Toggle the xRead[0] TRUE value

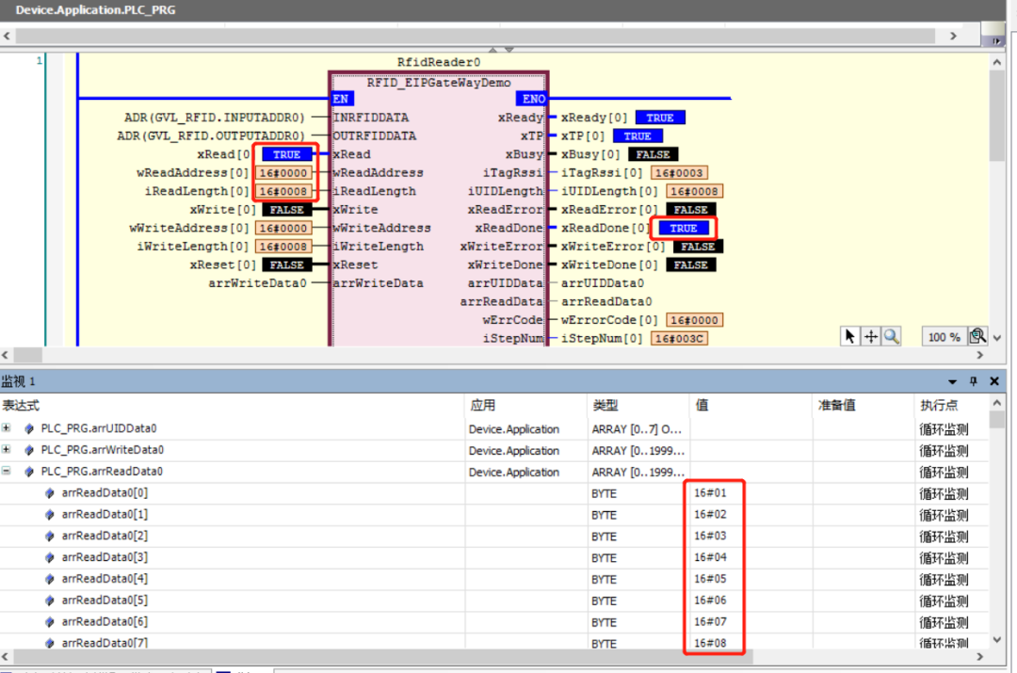tap(286, 154)
